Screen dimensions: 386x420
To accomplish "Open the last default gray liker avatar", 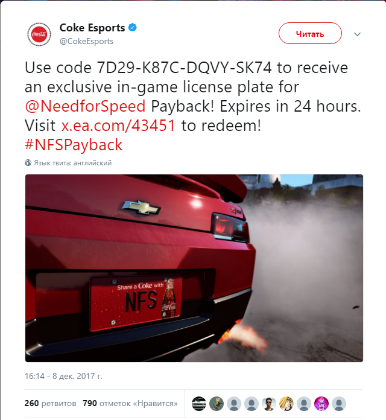I will click(x=338, y=403).
